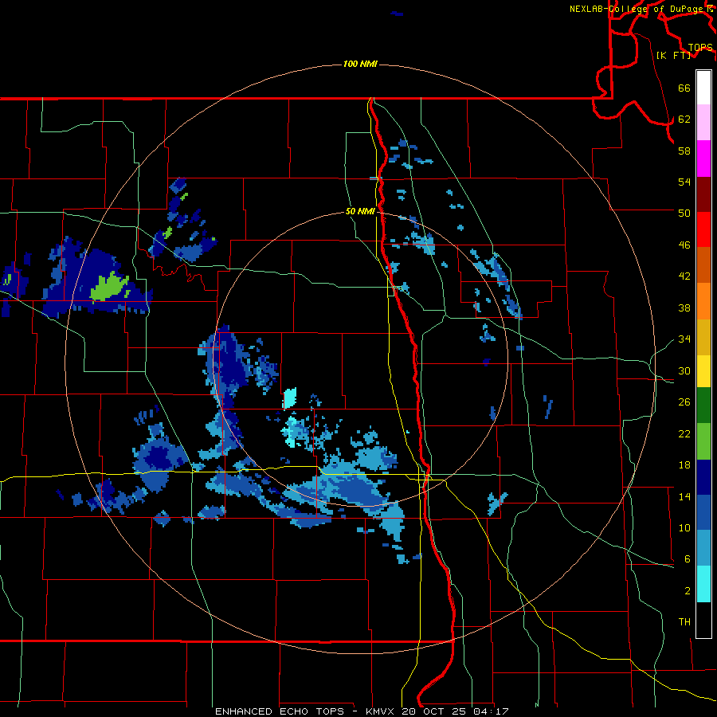The image size is (717, 717).
Task: Click the "50 NMI" range ring label
Action: [x=360, y=211]
